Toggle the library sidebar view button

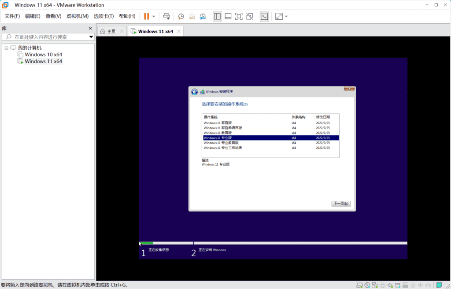[217, 16]
